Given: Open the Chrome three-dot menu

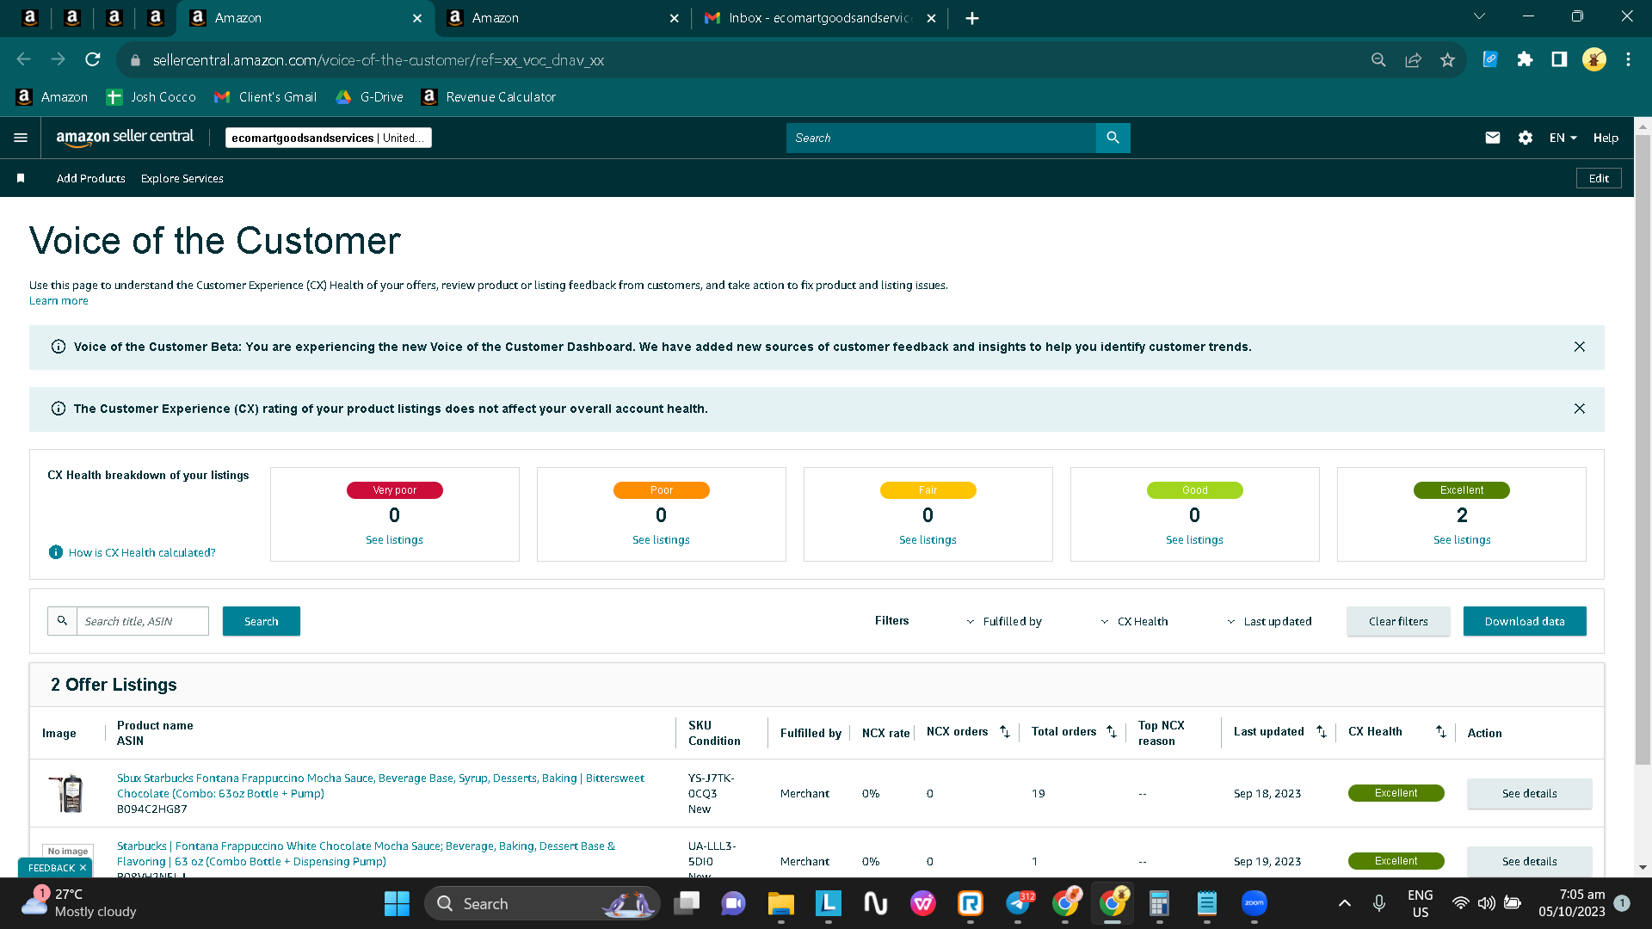Looking at the screenshot, I should [1628, 59].
